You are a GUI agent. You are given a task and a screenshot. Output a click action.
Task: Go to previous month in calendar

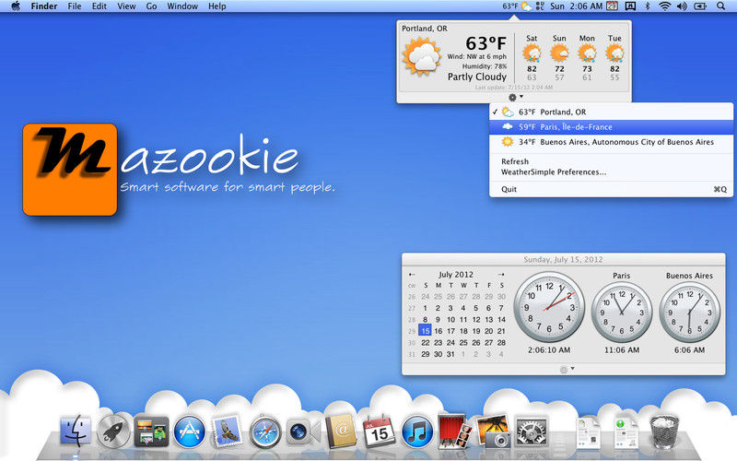click(412, 274)
